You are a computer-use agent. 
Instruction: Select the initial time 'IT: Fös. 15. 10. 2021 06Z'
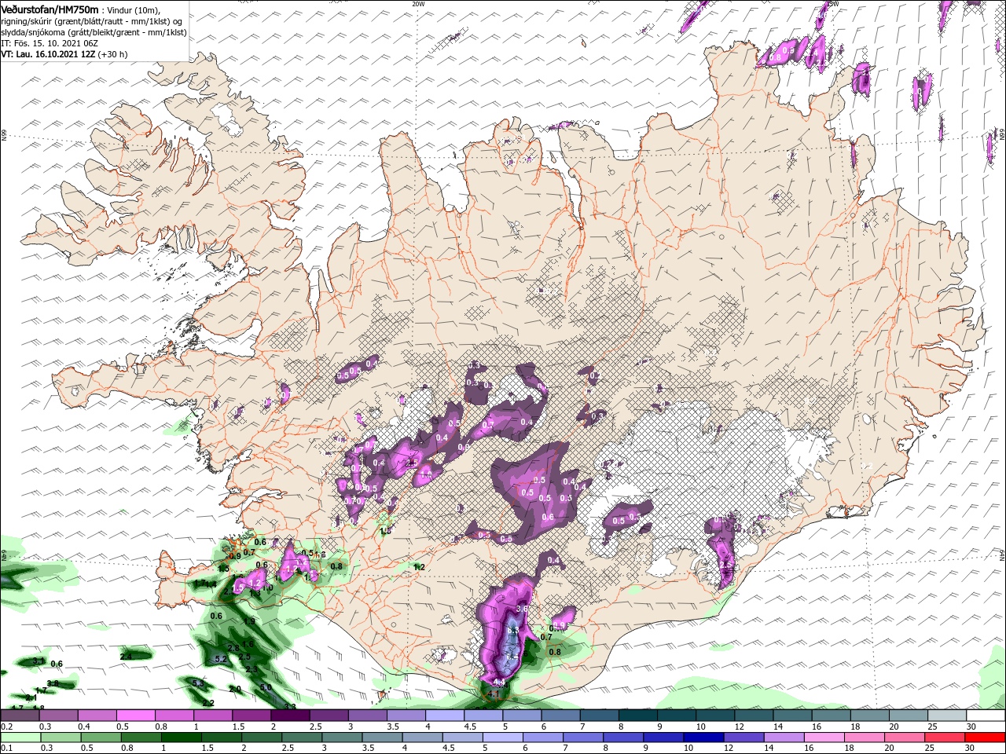tap(49, 43)
